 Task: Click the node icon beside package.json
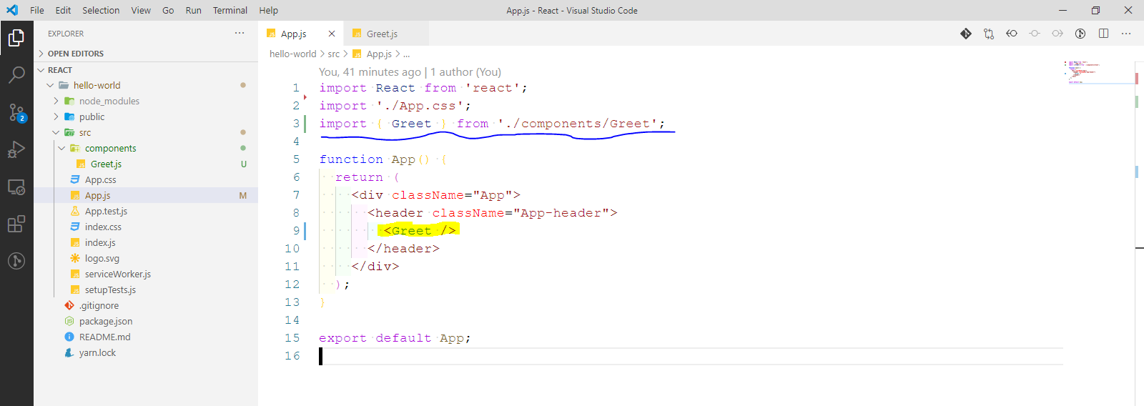pos(69,322)
